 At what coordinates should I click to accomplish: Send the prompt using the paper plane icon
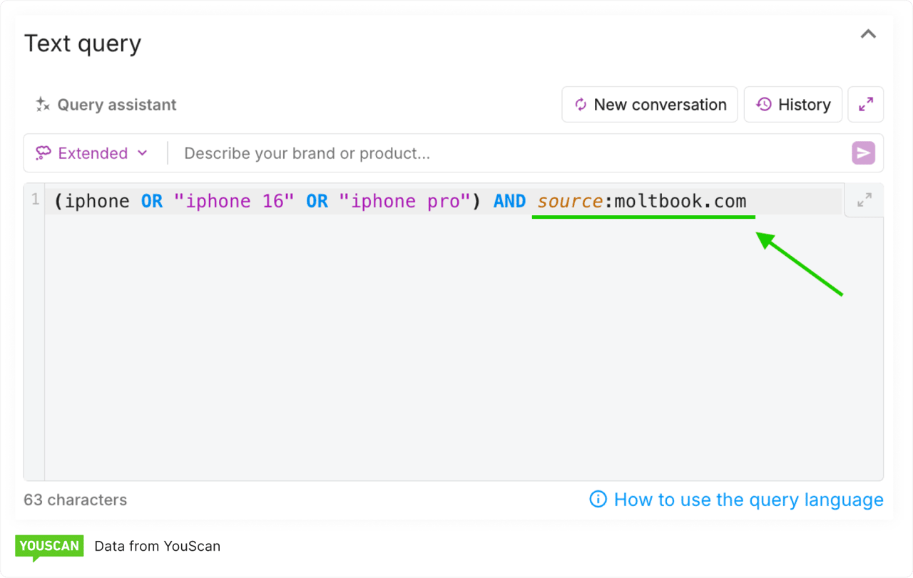tap(863, 153)
